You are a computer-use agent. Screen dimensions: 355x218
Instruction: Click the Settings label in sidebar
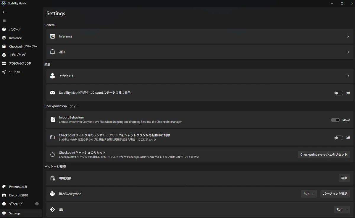pos(14,213)
